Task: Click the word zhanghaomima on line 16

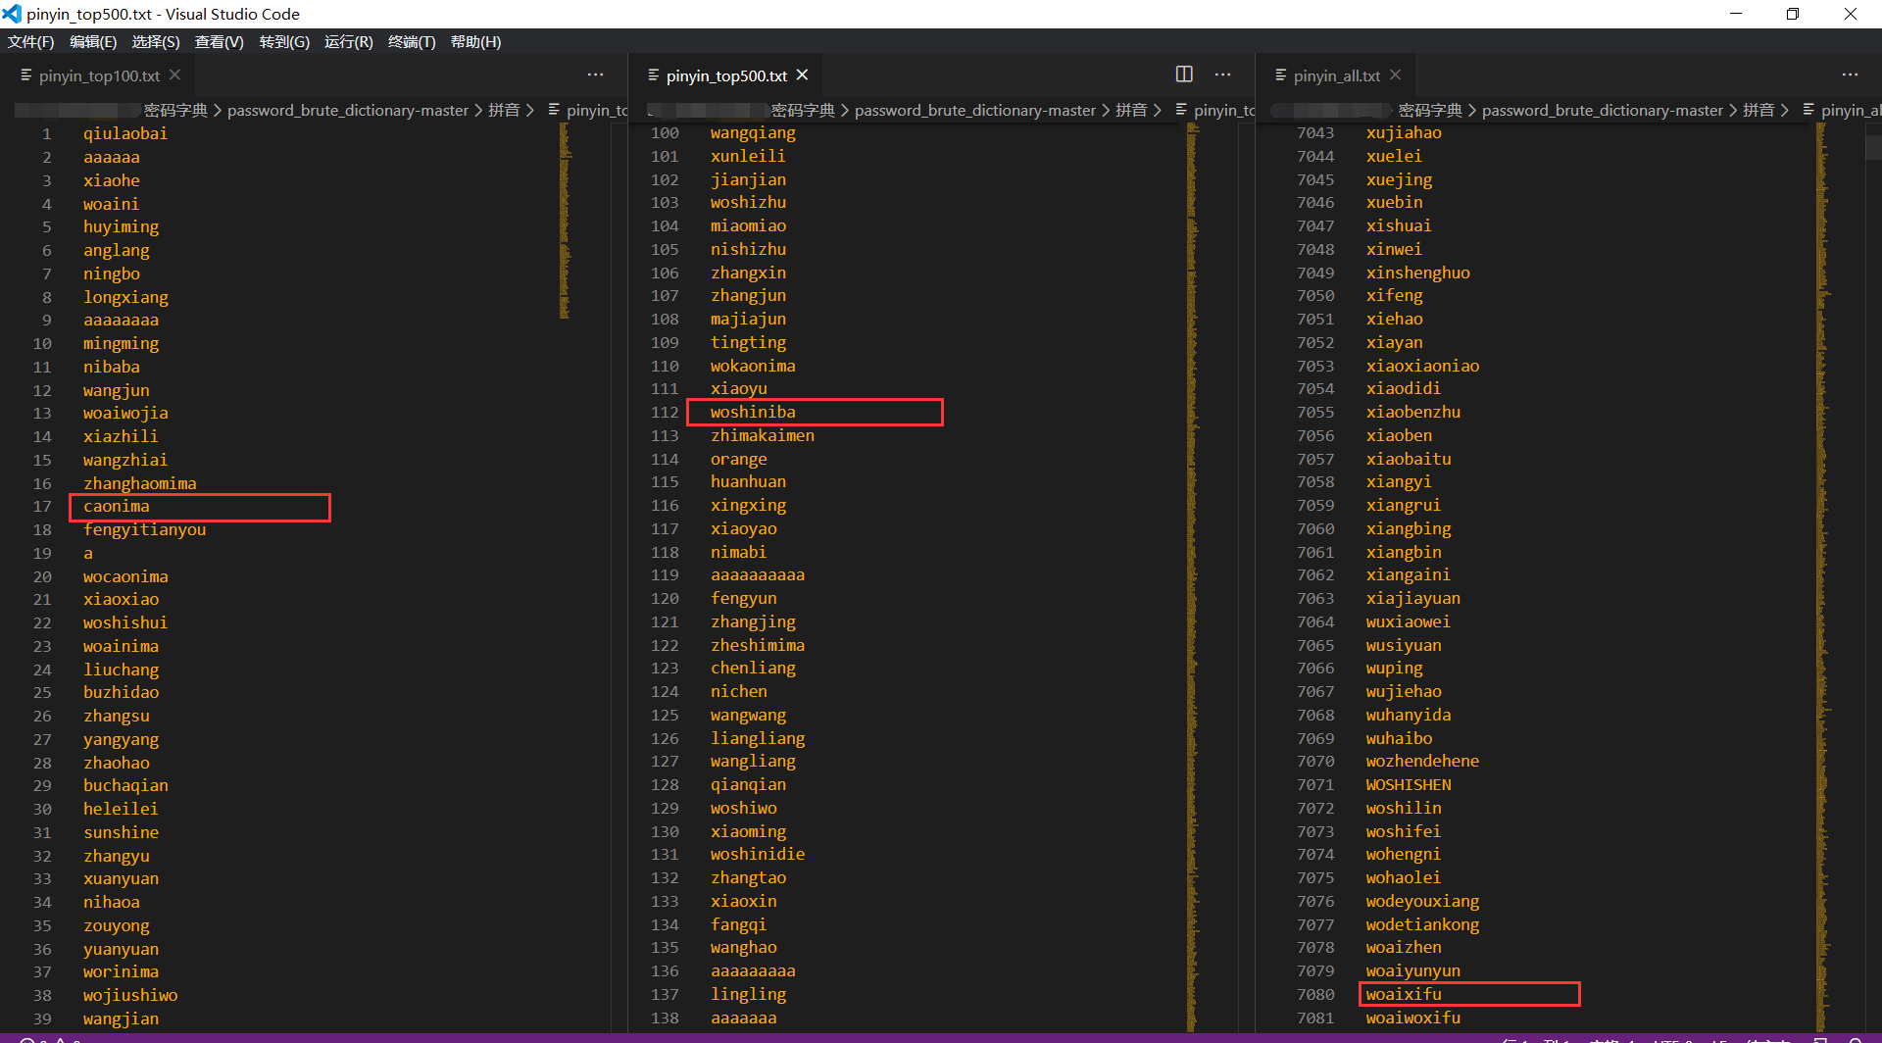Action: (140, 483)
